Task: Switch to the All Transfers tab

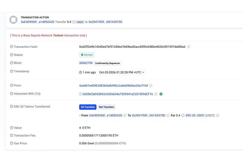Action: pyautogui.click(x=88, y=107)
